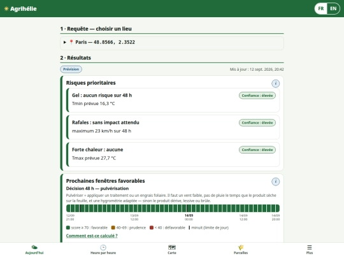344x258 pixels.
Task: Open the Carte tab
Action: [x=172, y=250]
